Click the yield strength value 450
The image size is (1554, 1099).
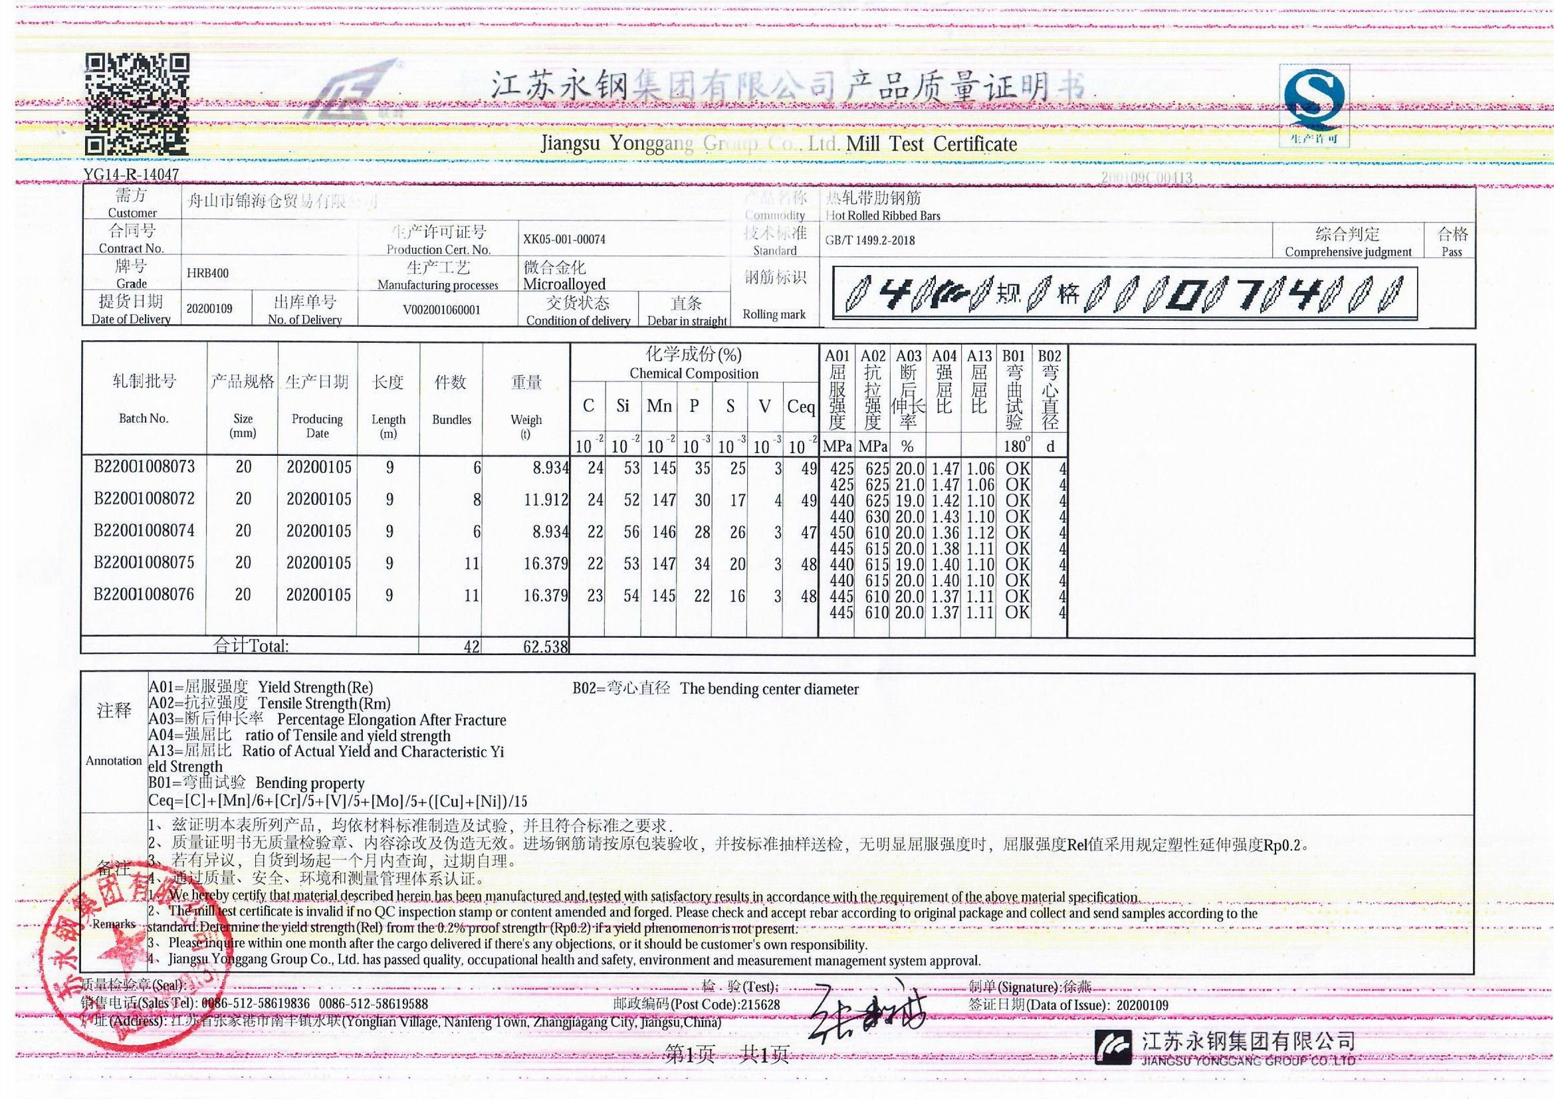pos(842,533)
